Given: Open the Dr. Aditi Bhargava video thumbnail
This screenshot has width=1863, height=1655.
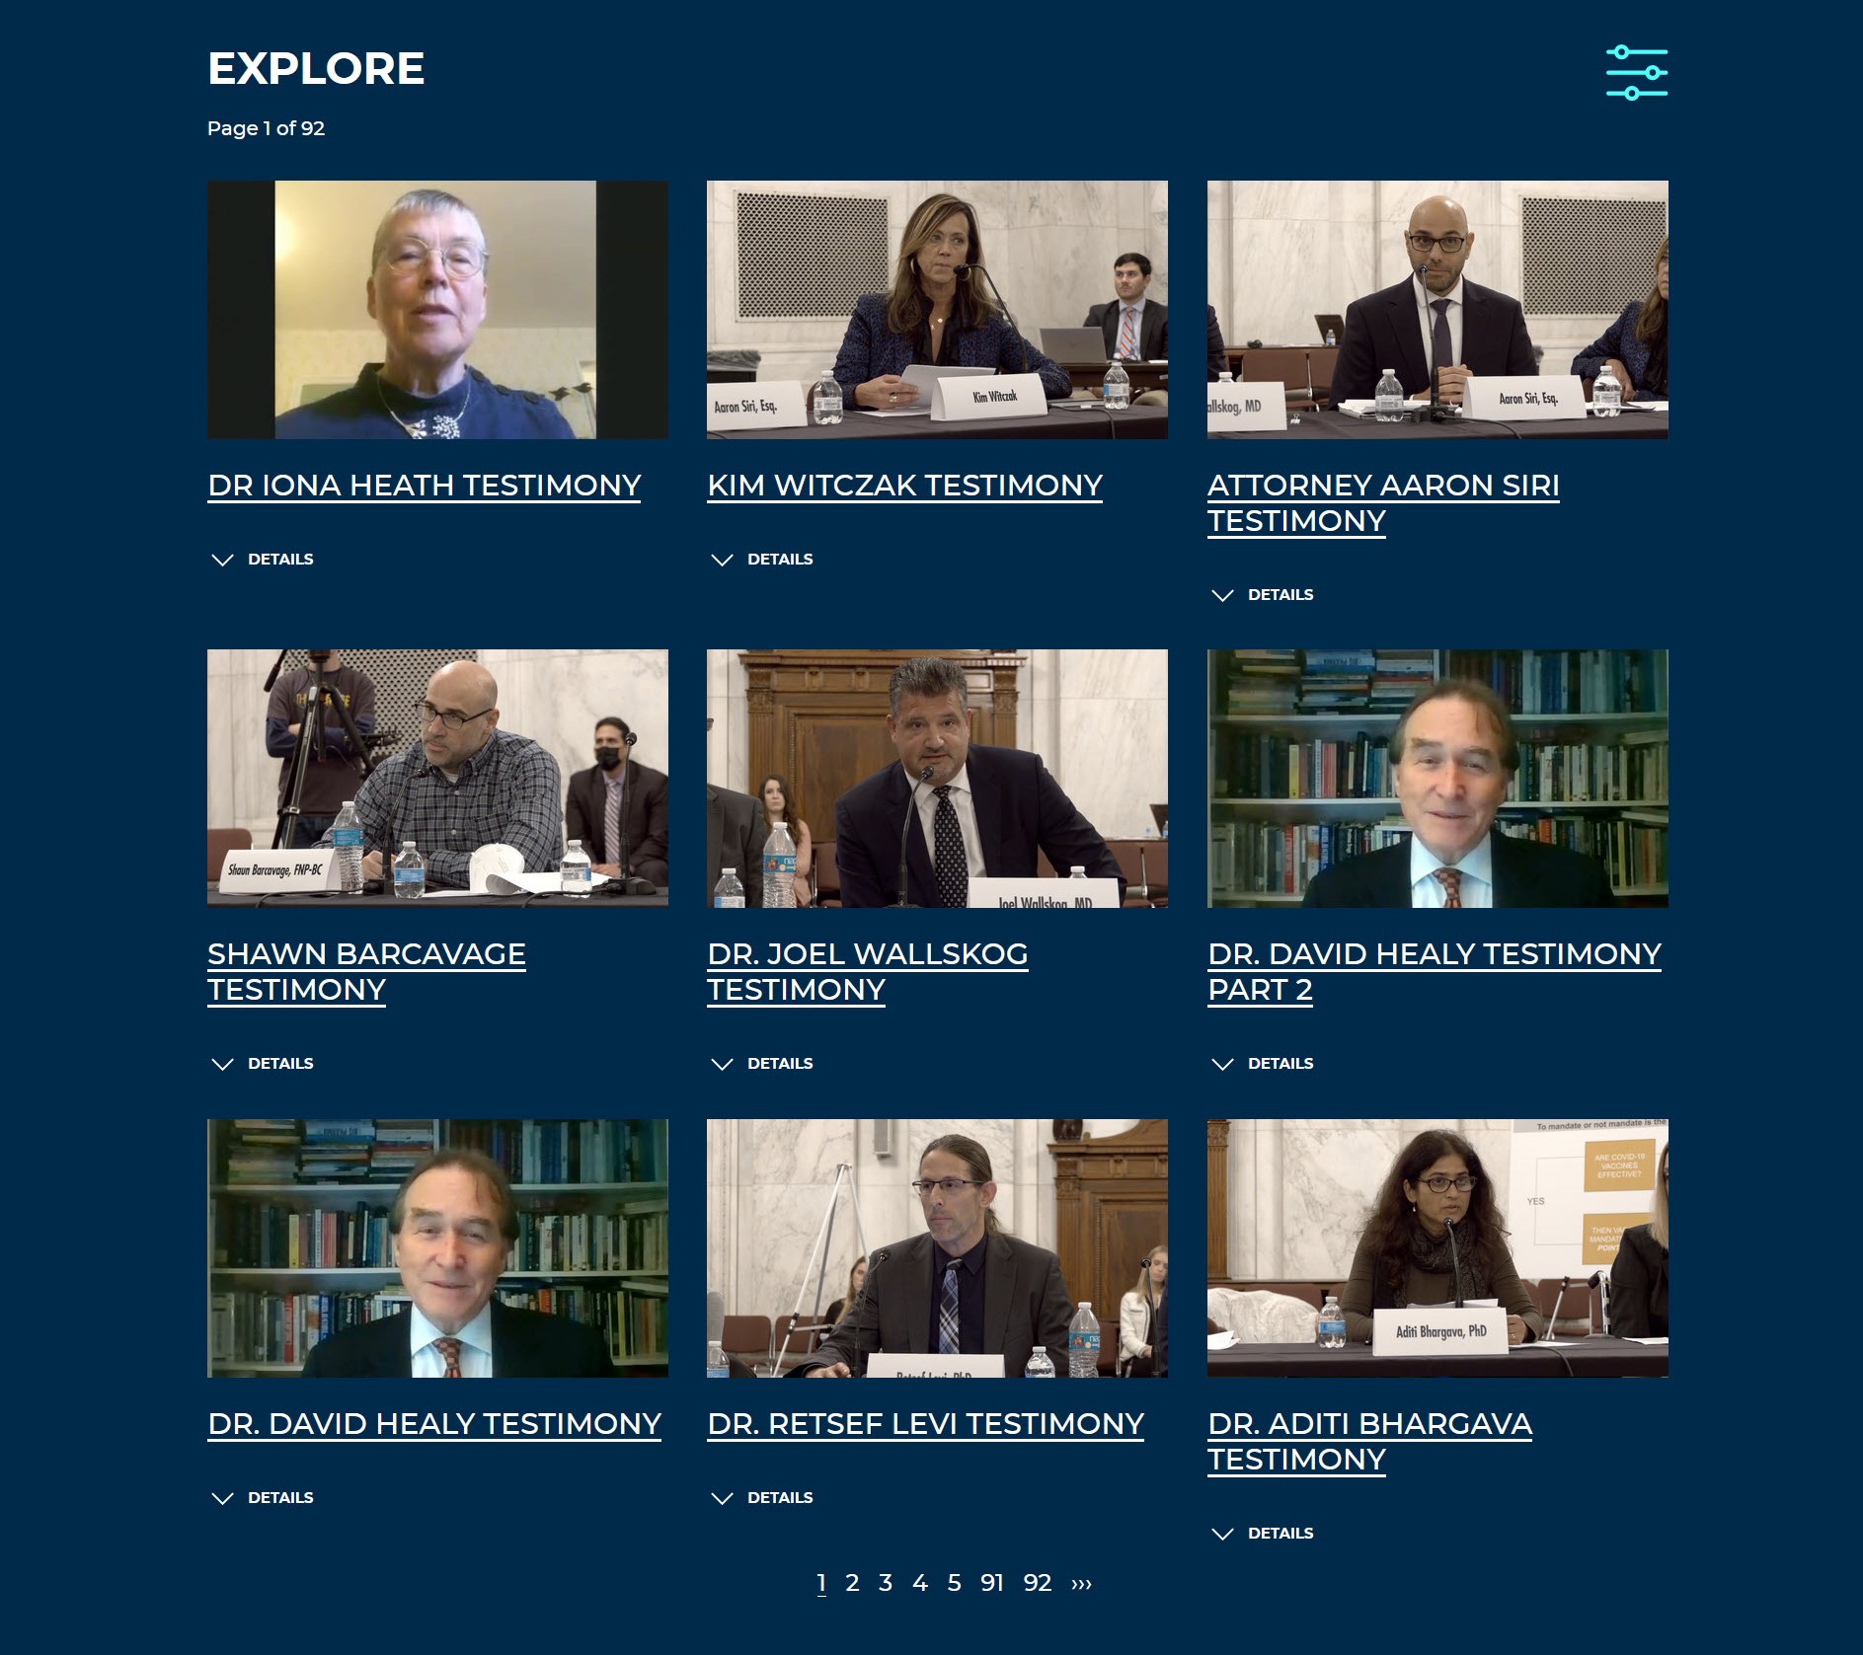Looking at the screenshot, I should tap(1437, 1247).
